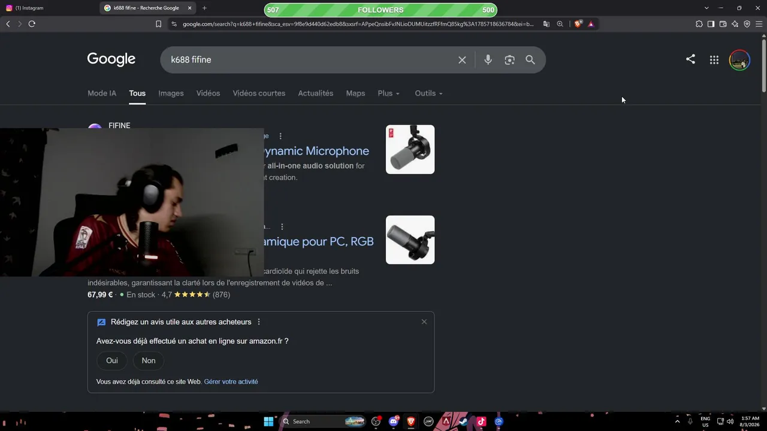The height and width of the screenshot is (431, 767).
Task: Reload the current page
Action: 32,24
